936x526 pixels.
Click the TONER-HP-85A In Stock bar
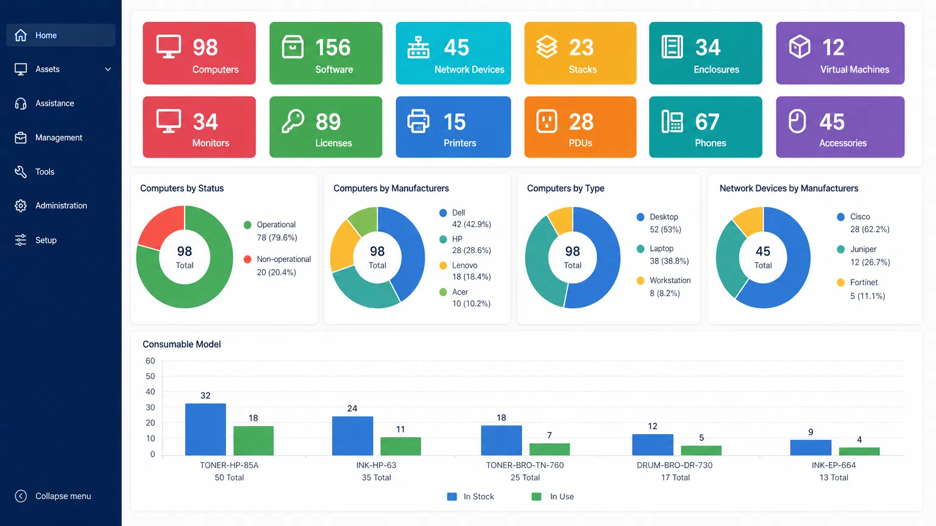click(x=205, y=429)
